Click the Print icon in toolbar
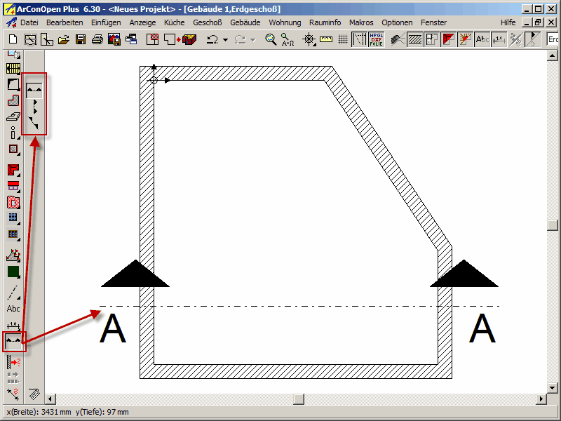This screenshot has height=421, width=561. pos(97,39)
